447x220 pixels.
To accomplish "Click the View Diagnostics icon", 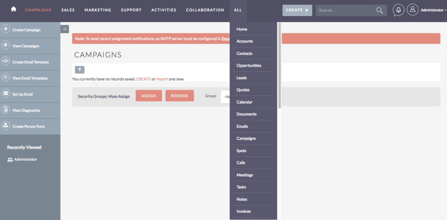I will point(6,110).
